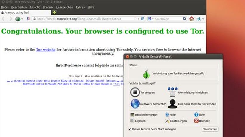Reload the page with the refresh icon

coord(142,19)
